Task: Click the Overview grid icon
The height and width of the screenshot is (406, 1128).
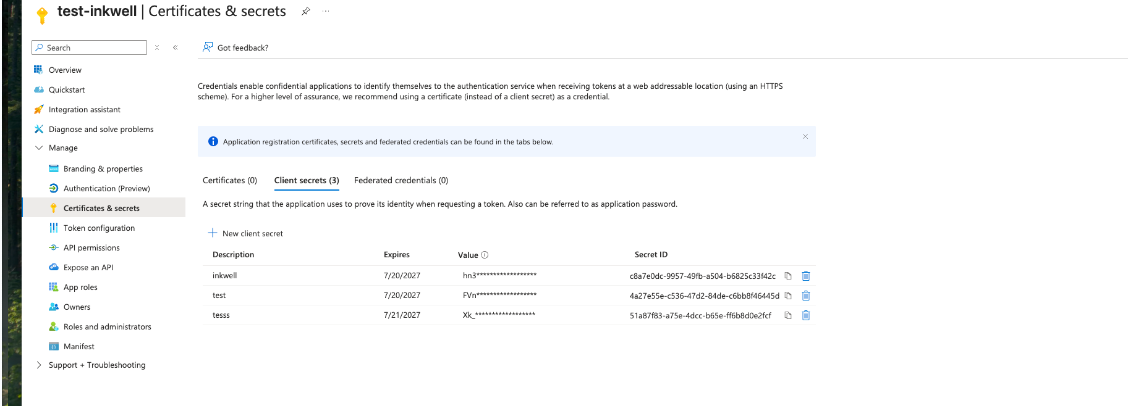Action: [x=38, y=70]
